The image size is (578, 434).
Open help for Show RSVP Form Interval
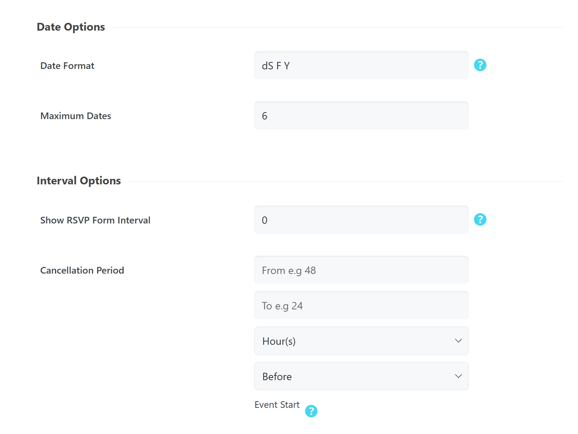[x=480, y=220]
